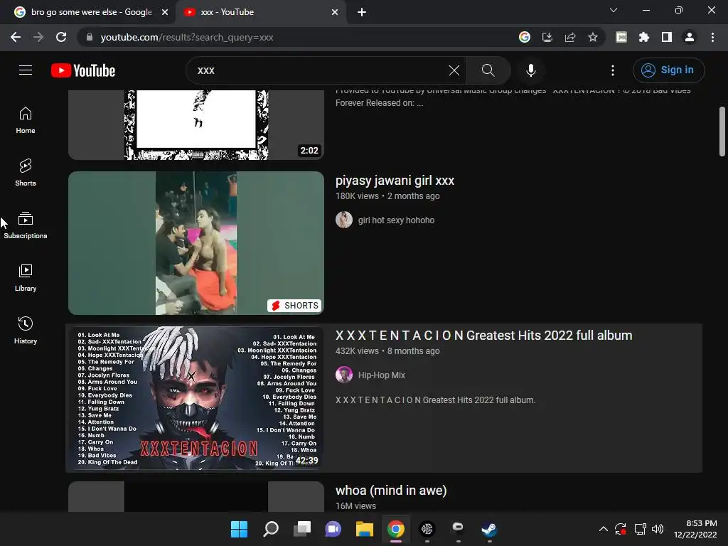Image resolution: width=728 pixels, height=546 pixels.
Task: Close the 'bro go some were else' tab
Action: click(165, 12)
